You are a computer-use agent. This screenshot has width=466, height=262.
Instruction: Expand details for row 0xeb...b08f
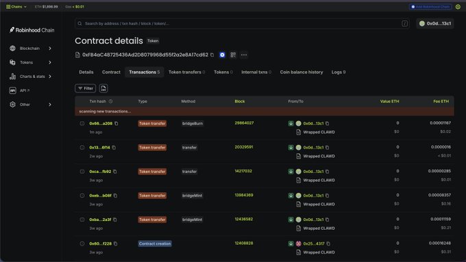coord(82,196)
